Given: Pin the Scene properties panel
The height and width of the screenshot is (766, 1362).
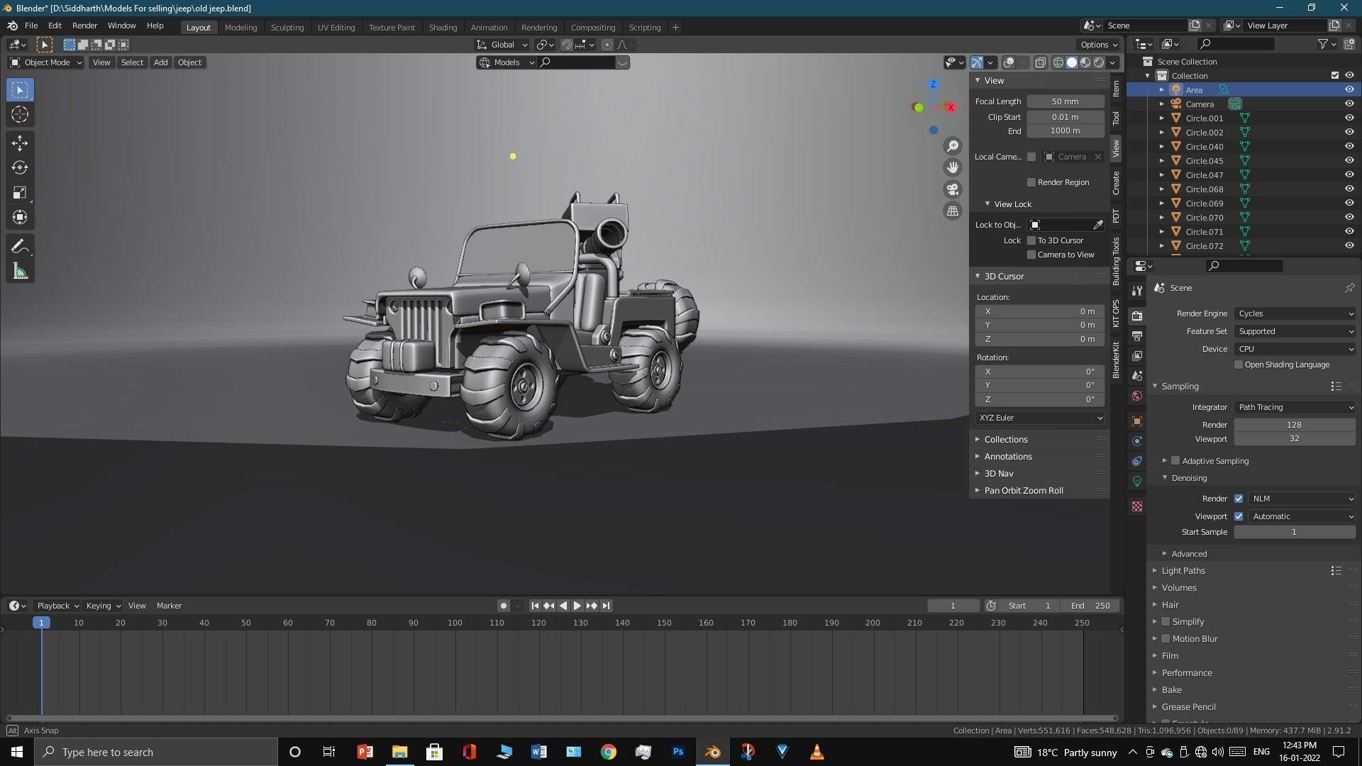Looking at the screenshot, I should pos(1349,288).
